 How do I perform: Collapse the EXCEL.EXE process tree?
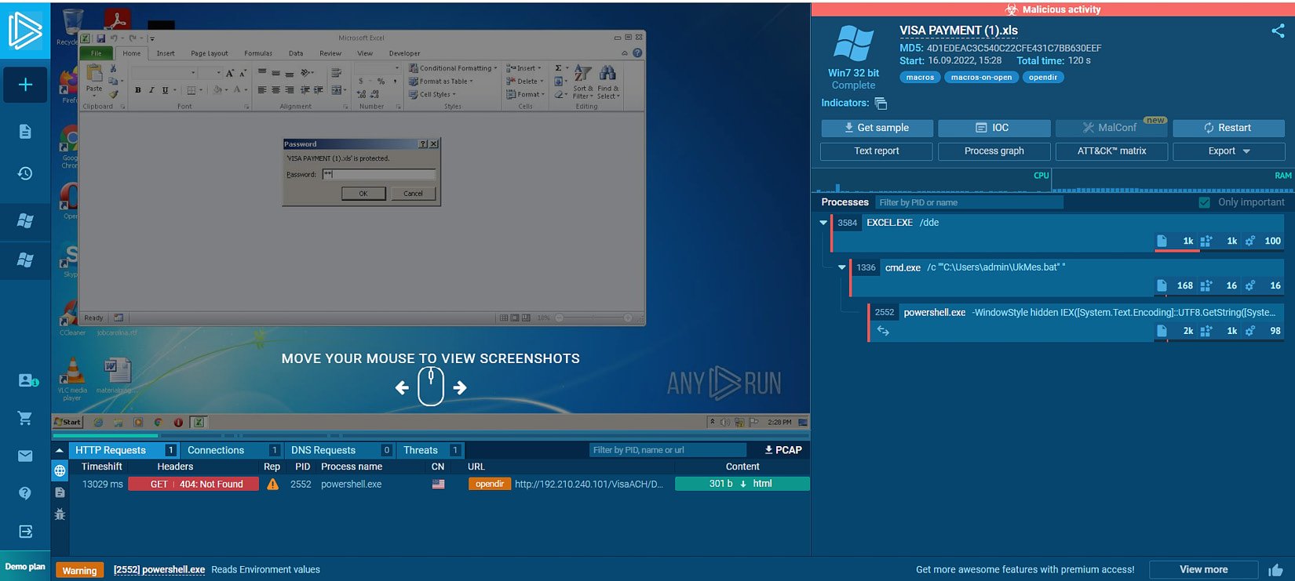[x=823, y=223]
